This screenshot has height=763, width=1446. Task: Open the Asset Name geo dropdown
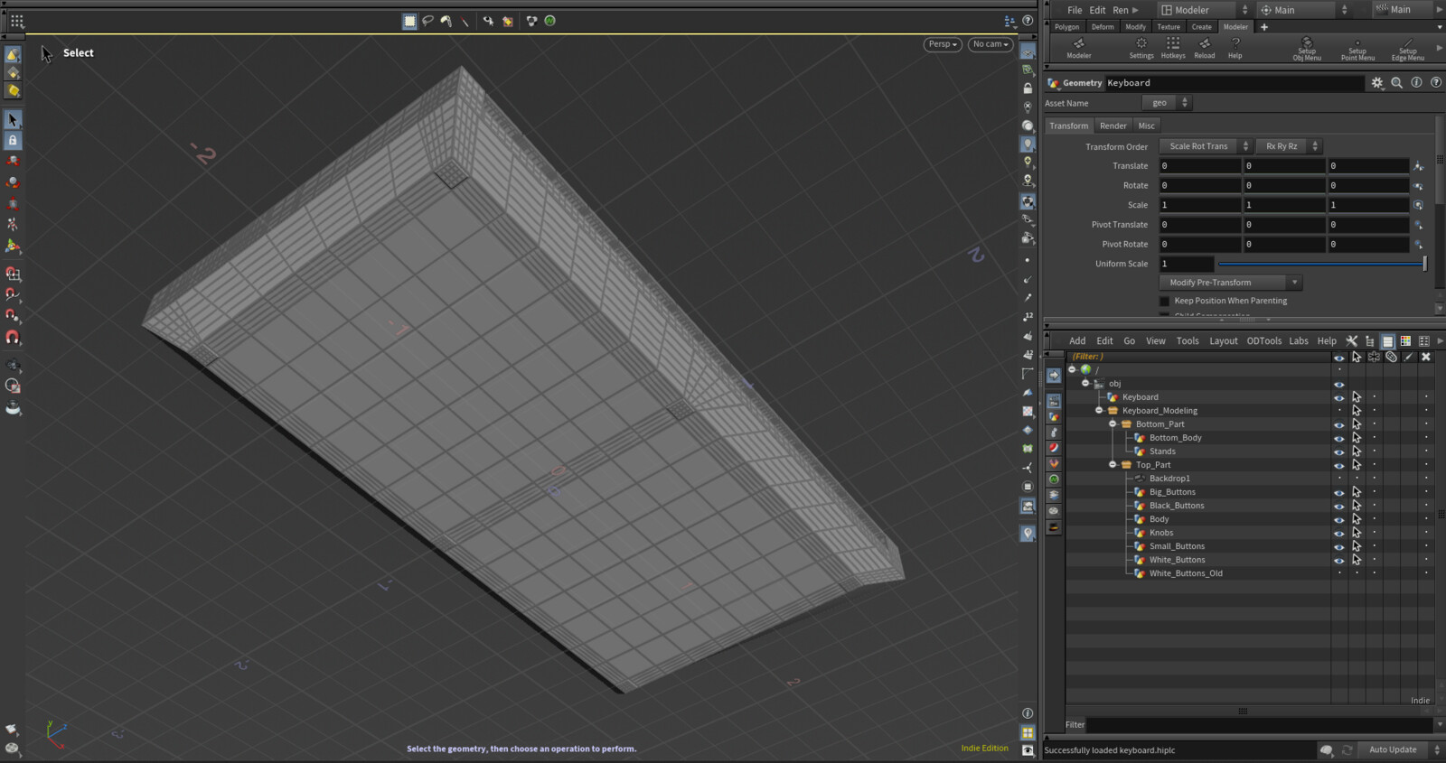pos(1167,103)
